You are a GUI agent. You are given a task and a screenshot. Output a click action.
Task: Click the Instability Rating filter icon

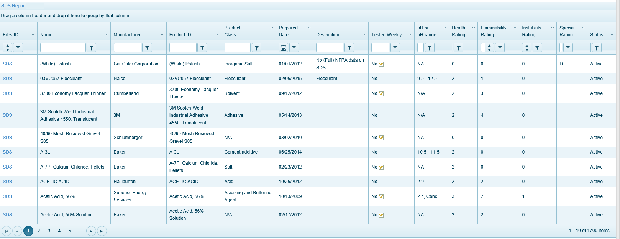[x=537, y=47]
